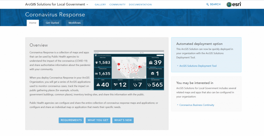
Task: Click the You may be interested in heading
Action: click(x=195, y=83)
